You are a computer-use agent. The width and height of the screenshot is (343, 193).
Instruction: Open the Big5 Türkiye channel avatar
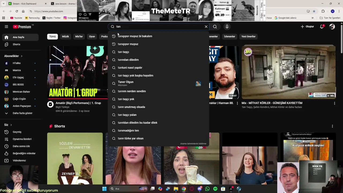click(x=50, y=105)
